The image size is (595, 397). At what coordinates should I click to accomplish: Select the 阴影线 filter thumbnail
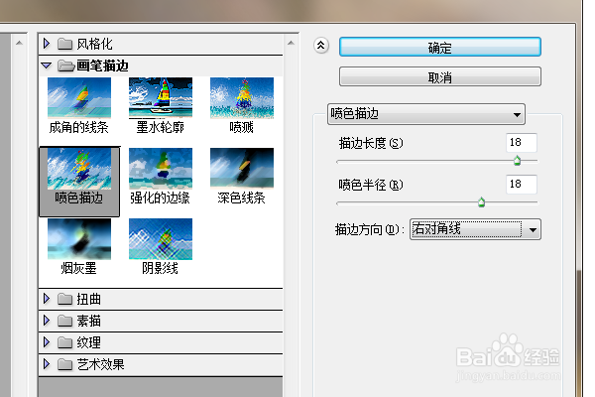pyautogui.click(x=161, y=239)
